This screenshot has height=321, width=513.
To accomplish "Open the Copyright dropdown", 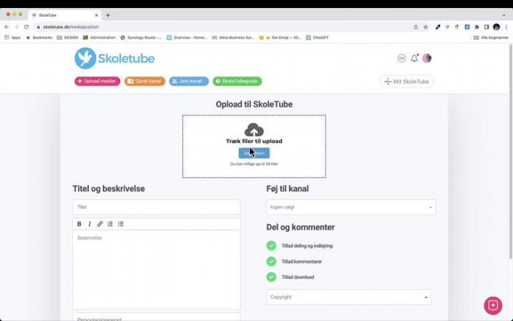I will (x=348, y=297).
